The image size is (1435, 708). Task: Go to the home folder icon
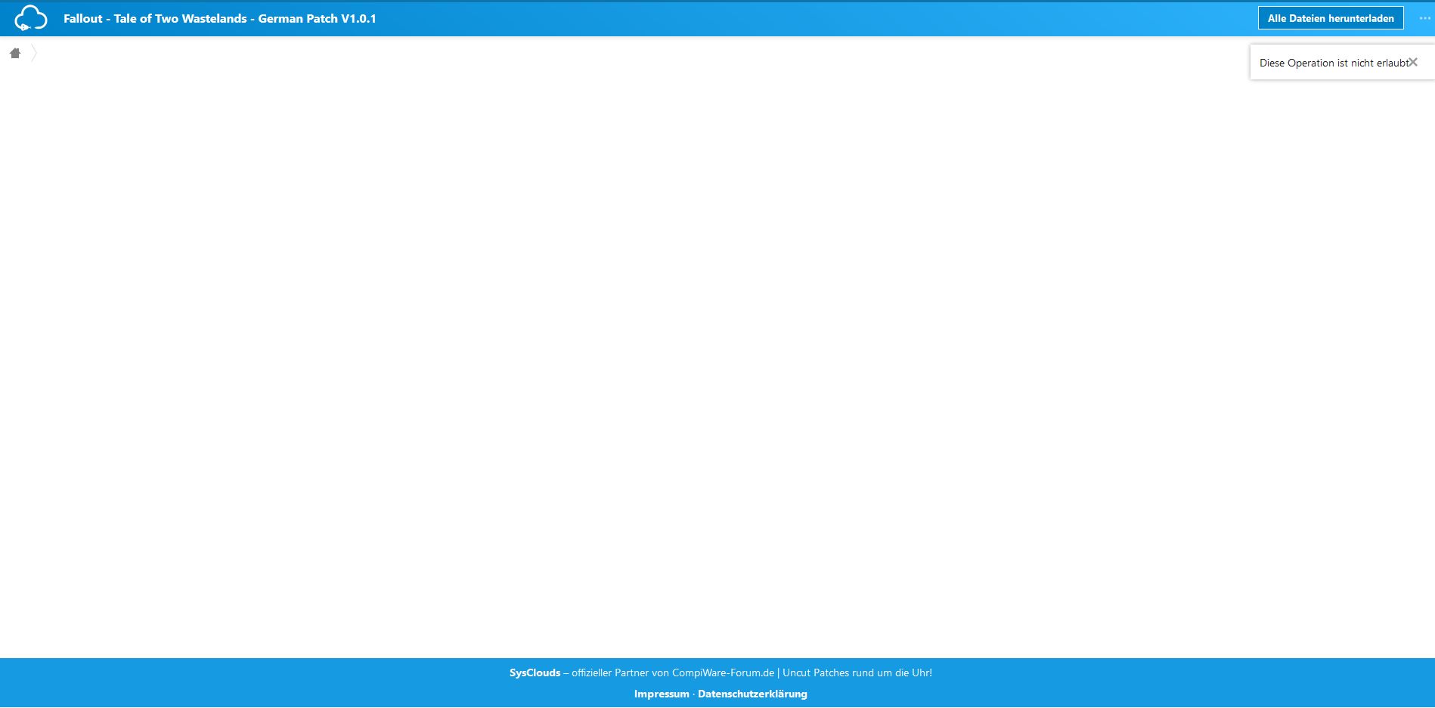pos(15,53)
